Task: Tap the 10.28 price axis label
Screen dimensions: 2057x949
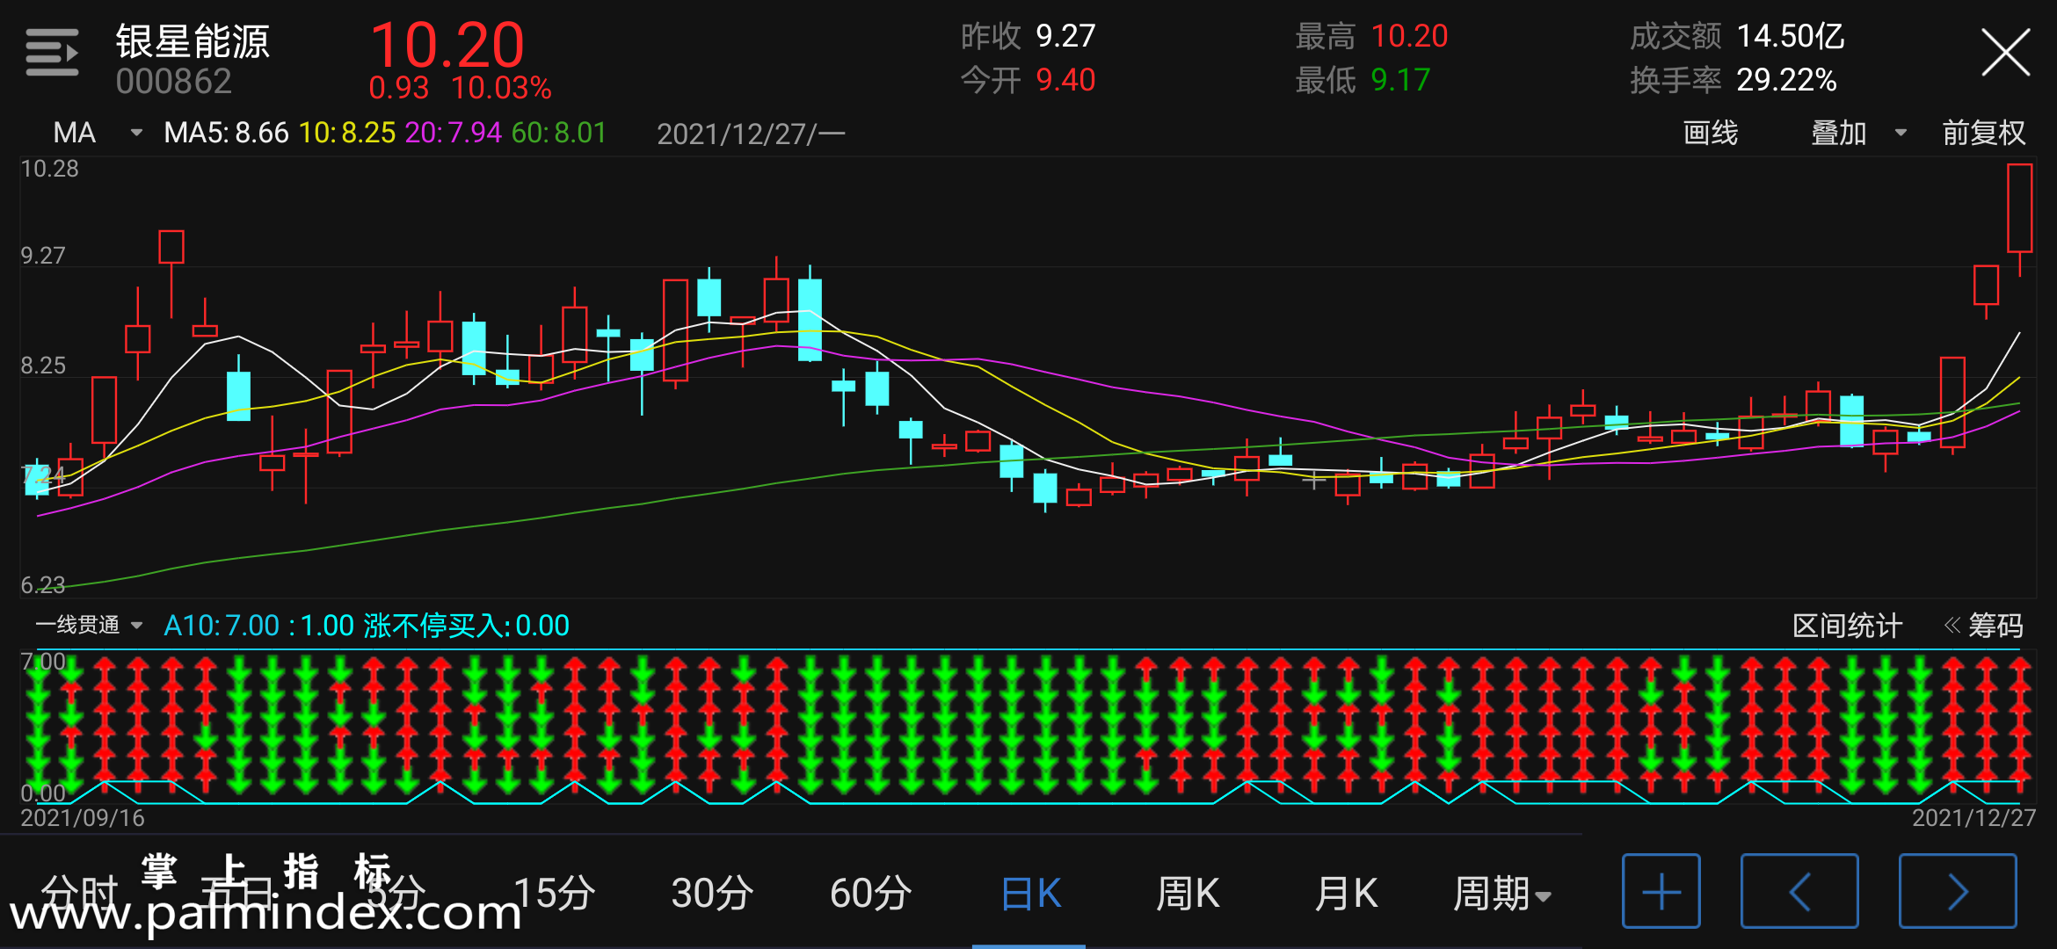Action: pos(49,169)
